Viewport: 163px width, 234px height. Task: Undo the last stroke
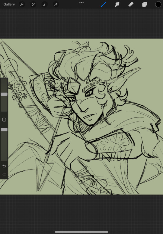click(4, 166)
